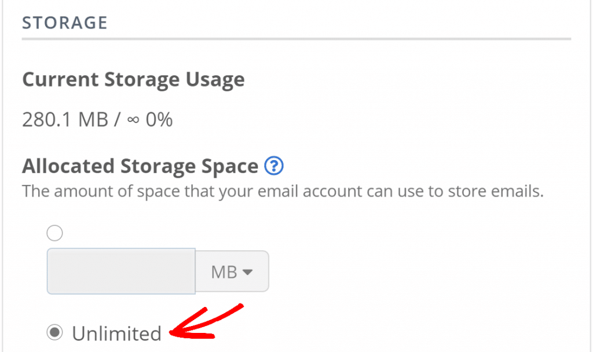The height and width of the screenshot is (352, 593).
Task: Click the Current Storage Usage heading
Action: pyautogui.click(x=133, y=79)
